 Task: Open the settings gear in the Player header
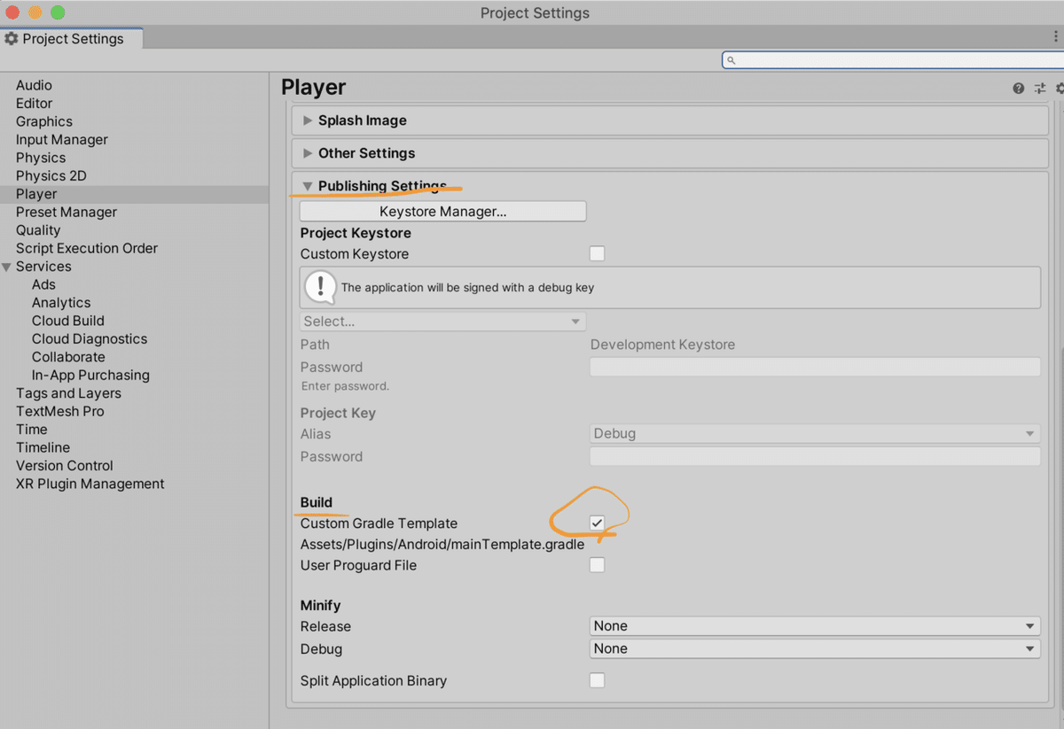click(1059, 88)
